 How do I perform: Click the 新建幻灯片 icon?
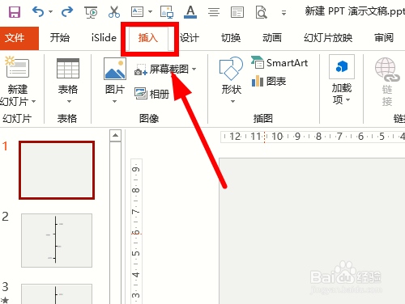(x=17, y=67)
